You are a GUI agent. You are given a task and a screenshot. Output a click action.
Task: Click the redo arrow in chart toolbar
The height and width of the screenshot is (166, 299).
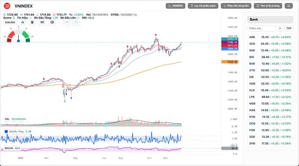pos(67,22)
